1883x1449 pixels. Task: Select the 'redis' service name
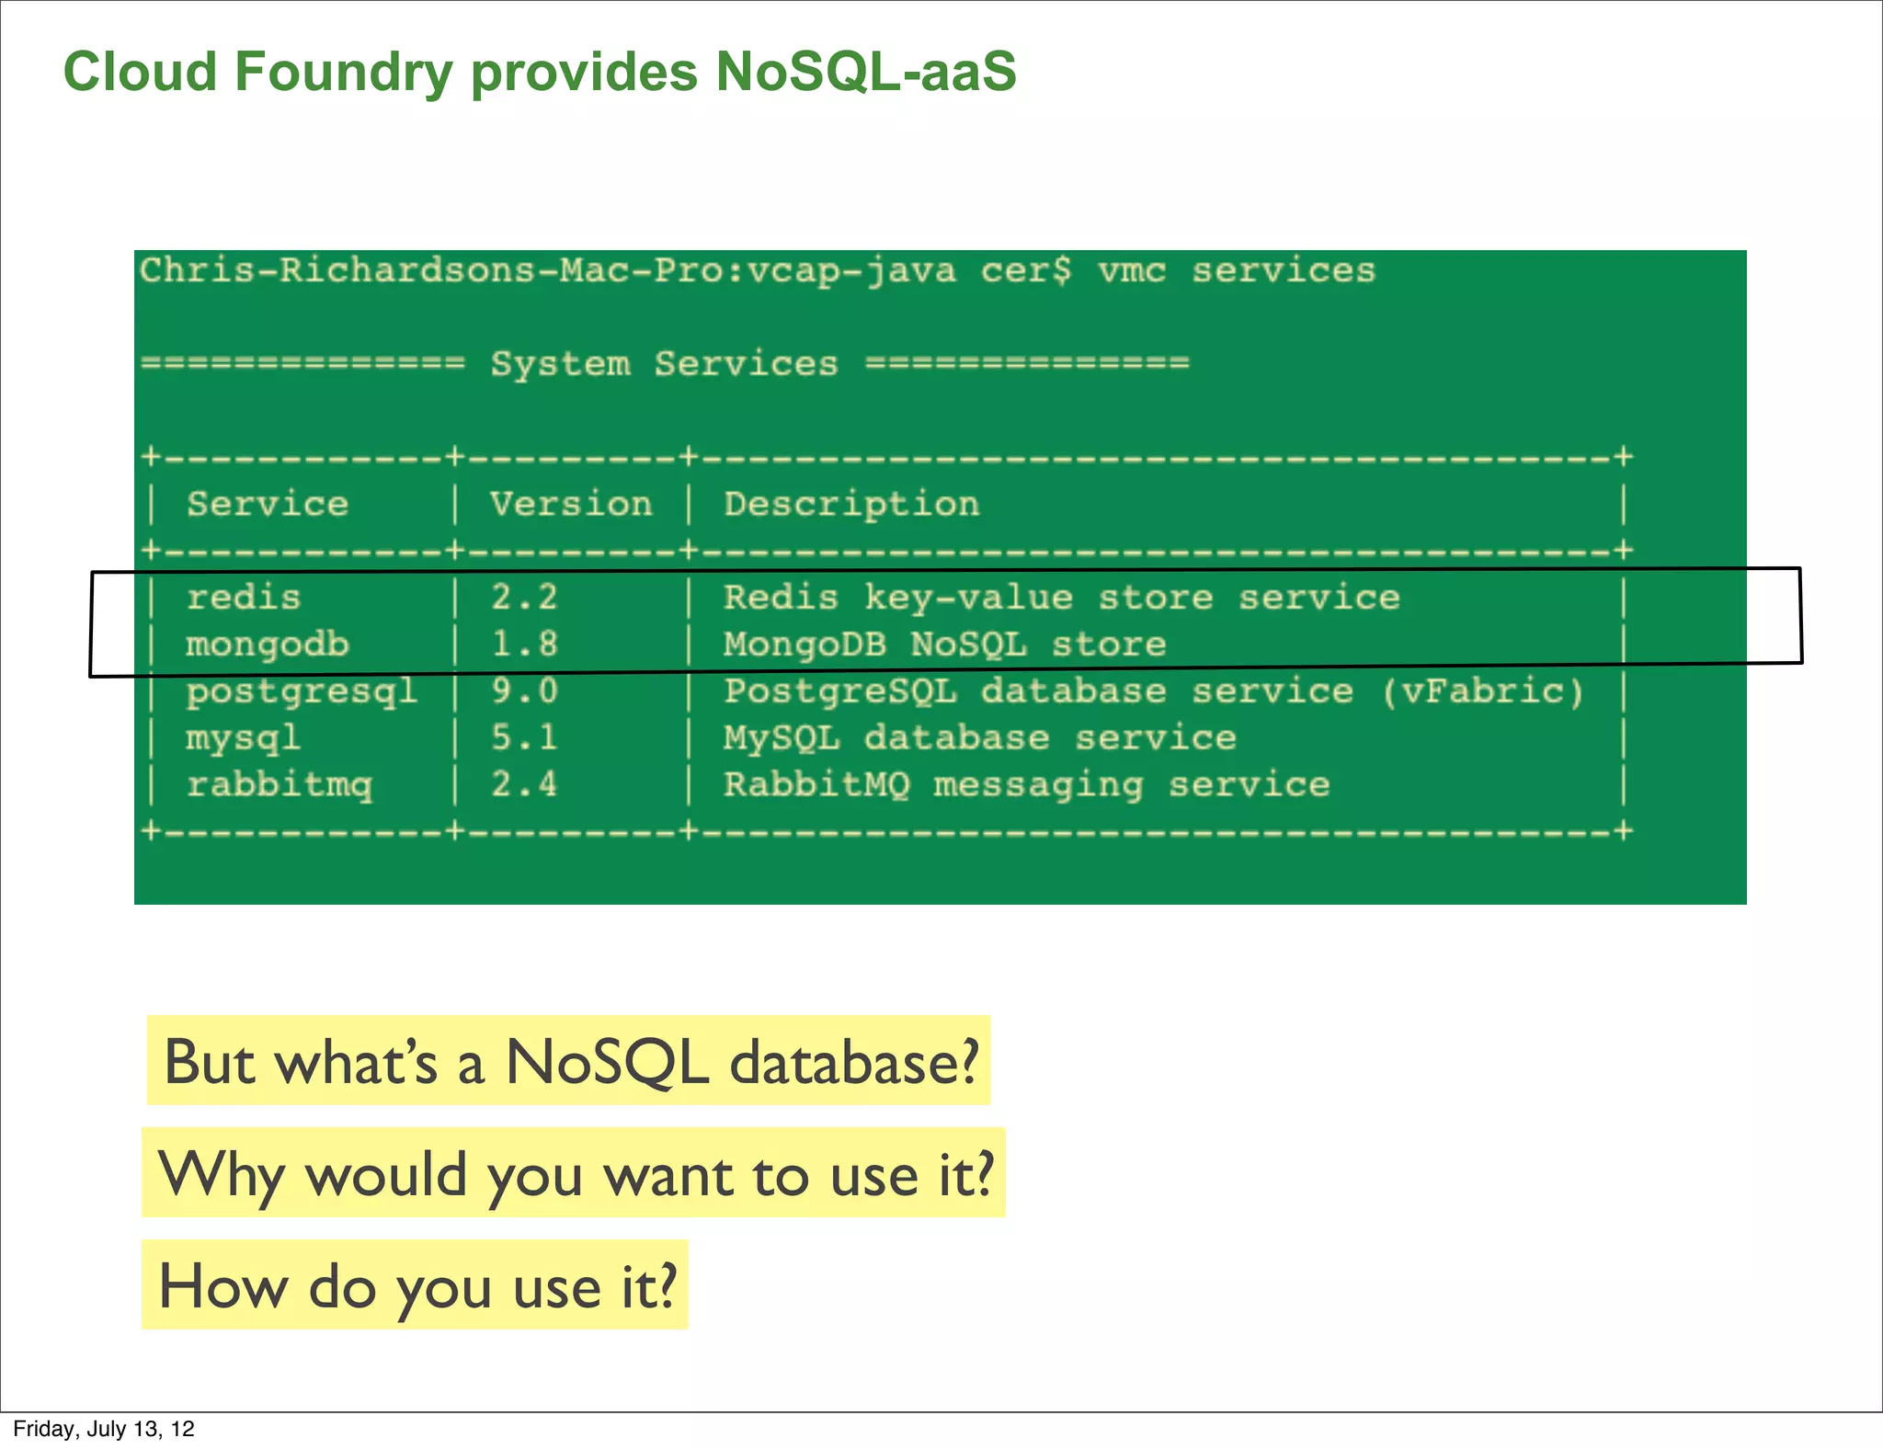[244, 598]
